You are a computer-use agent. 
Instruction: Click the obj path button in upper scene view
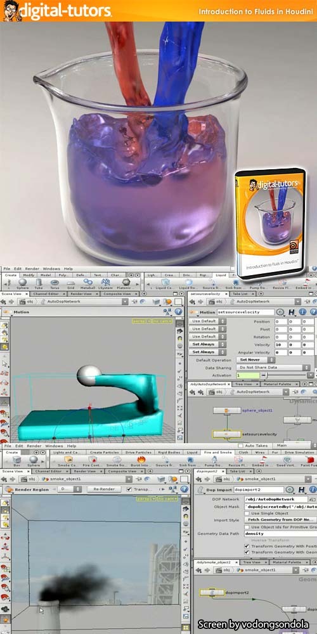coord(27,302)
